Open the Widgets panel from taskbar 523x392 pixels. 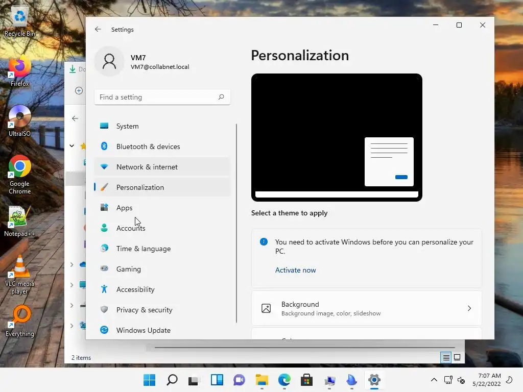pos(217,380)
